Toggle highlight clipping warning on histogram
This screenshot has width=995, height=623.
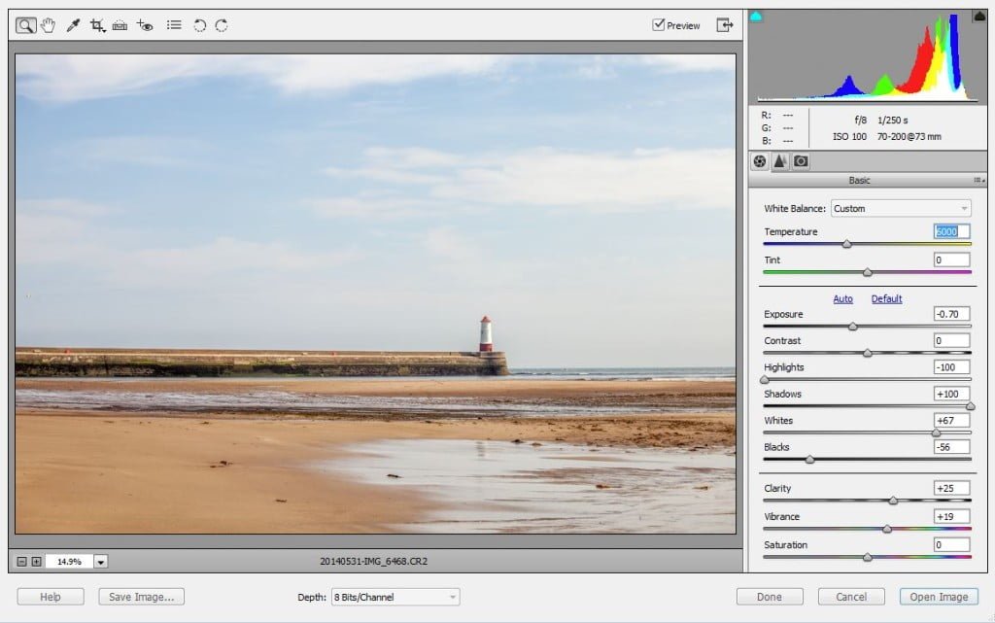979,17
